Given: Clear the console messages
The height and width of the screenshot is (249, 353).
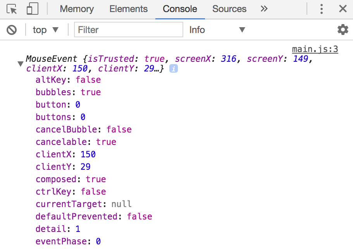Looking at the screenshot, I should (x=11, y=30).
